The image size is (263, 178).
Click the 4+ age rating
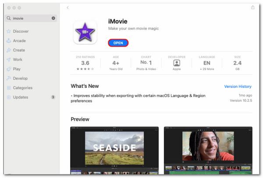pos(116,63)
